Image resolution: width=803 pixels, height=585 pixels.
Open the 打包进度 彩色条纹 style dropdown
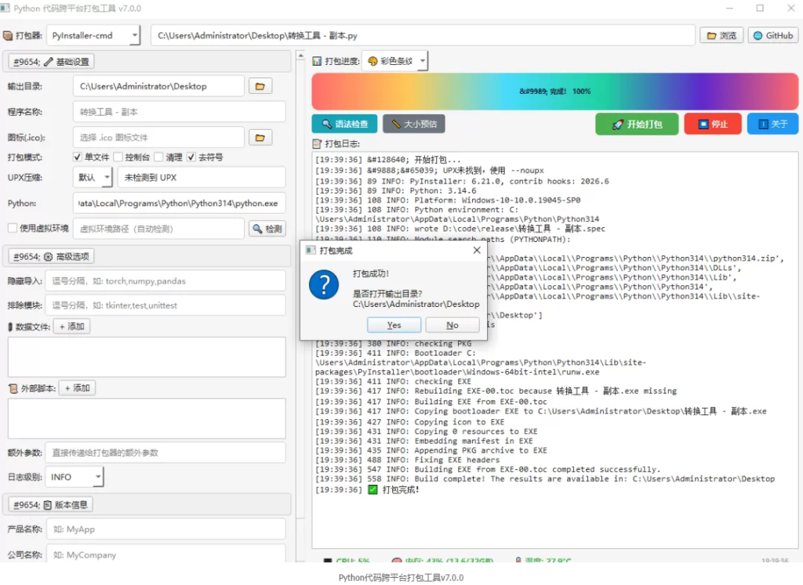(x=395, y=61)
